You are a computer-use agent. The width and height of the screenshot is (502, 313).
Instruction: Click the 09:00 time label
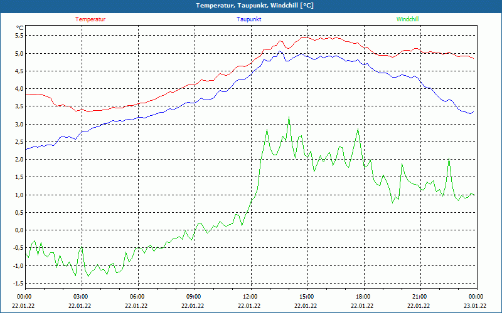(x=195, y=297)
